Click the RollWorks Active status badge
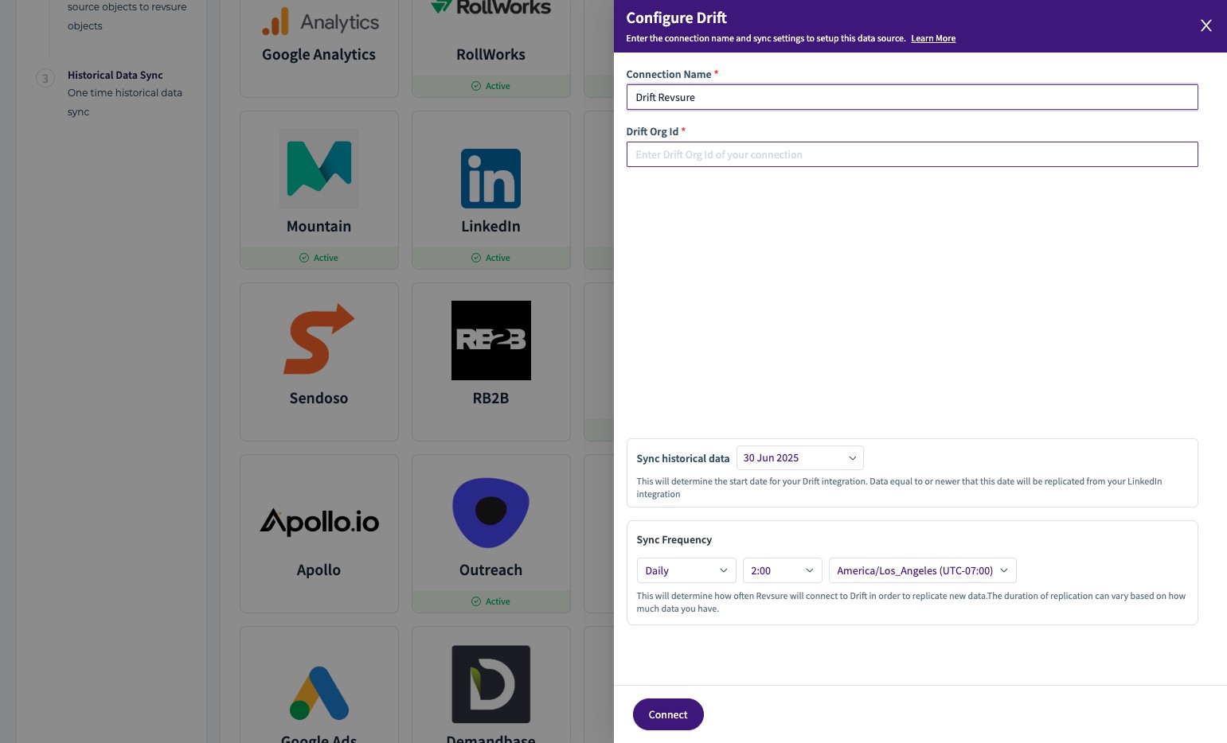The height and width of the screenshot is (743, 1227). (490, 86)
